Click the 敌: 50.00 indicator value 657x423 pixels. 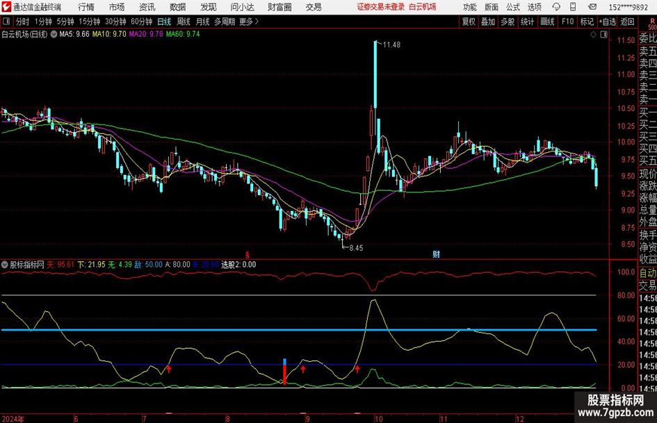point(148,265)
